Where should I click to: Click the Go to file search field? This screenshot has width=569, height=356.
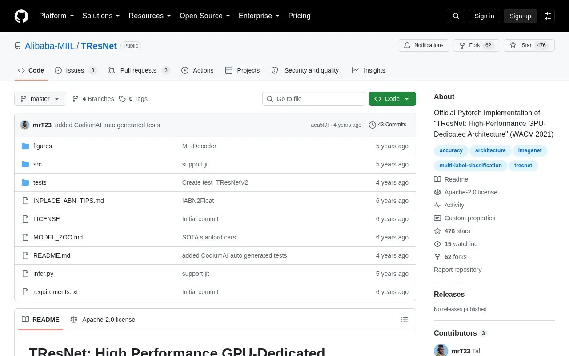click(x=313, y=99)
